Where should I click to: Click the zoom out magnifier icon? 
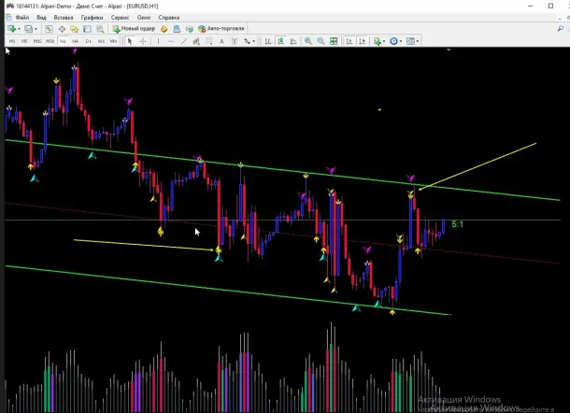tap(320, 41)
